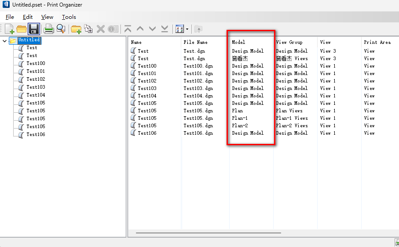Click the Add Files to Set icon

click(88, 29)
